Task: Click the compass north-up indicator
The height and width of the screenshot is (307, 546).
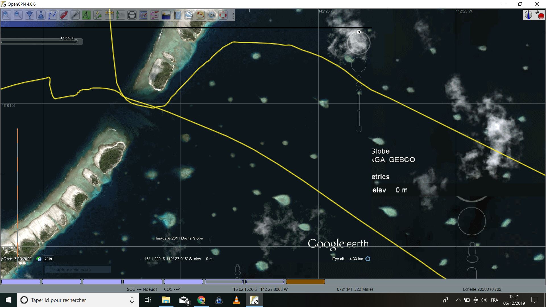Action: click(528, 15)
